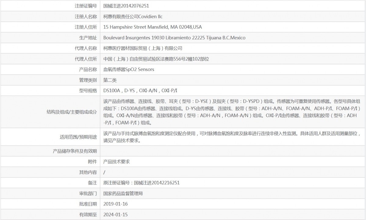Select the label 注册证编号
The width and height of the screenshot is (366, 220).
[86, 5]
